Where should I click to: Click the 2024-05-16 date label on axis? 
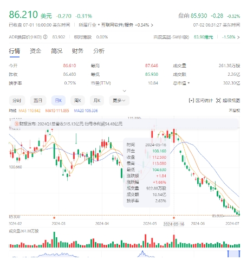174,224
